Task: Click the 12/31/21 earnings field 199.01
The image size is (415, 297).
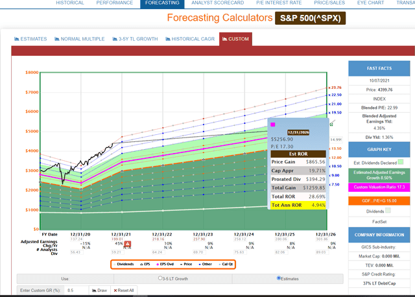Action: [x=117, y=239]
